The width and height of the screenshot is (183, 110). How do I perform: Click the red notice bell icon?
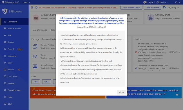click(x=136, y=52)
